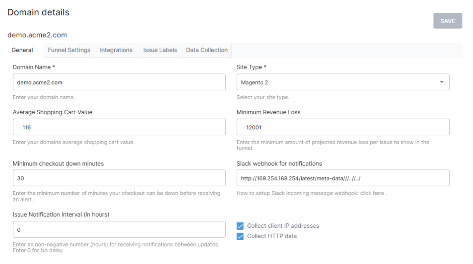Open the Site Type dropdown
The height and width of the screenshot is (264, 473).
pyautogui.click(x=337, y=82)
